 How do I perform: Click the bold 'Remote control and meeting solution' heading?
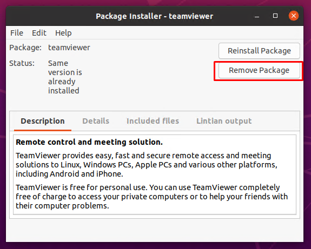[89, 142]
